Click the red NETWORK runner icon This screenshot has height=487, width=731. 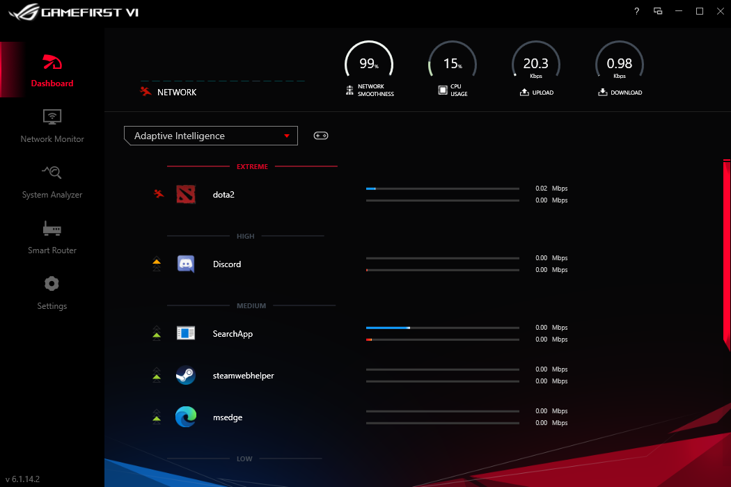point(146,91)
